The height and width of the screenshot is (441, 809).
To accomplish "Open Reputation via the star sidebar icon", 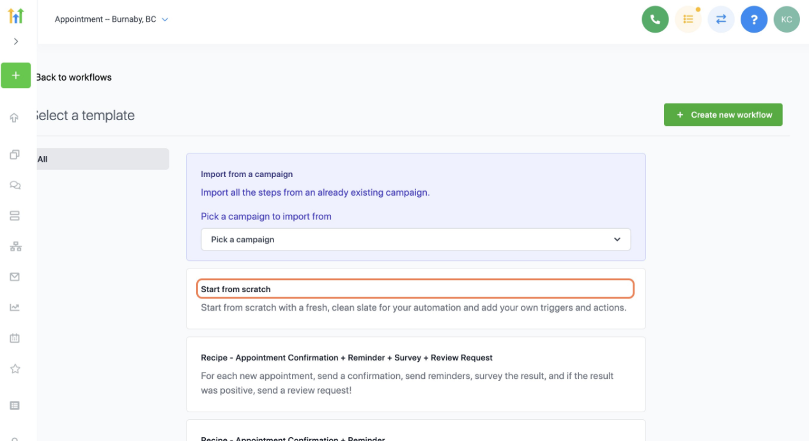I will pos(14,369).
